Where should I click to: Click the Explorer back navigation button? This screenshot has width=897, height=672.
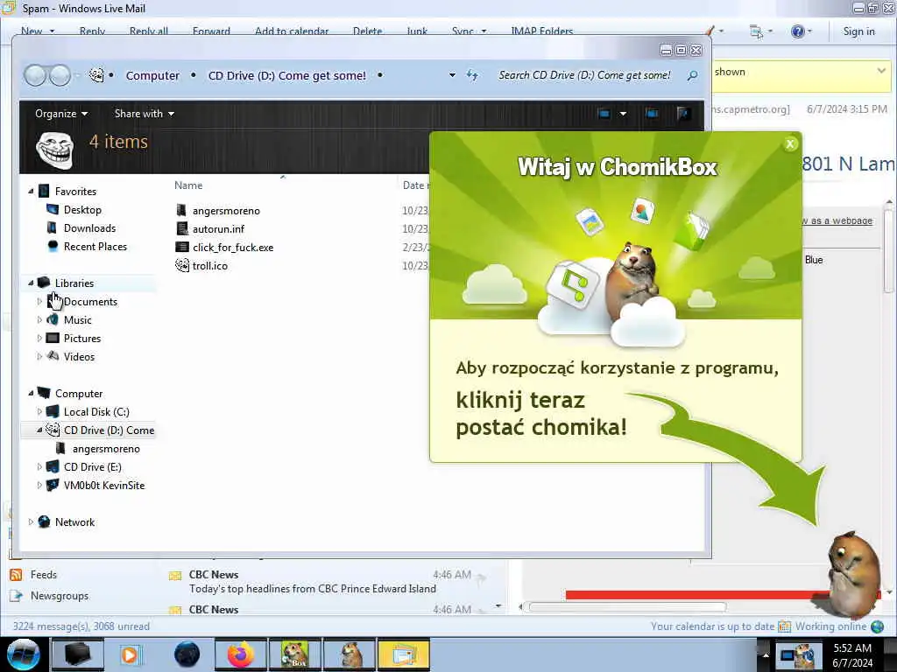pyautogui.click(x=35, y=75)
